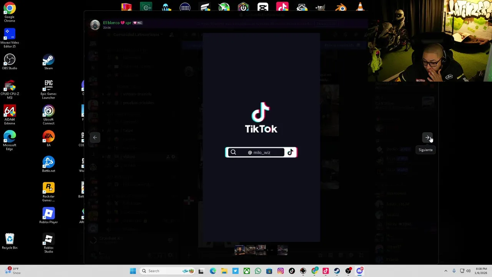Screen dimensions: 492x277
Task: Open Roblox Studio desktop shortcut
Action: pyautogui.click(x=48, y=244)
